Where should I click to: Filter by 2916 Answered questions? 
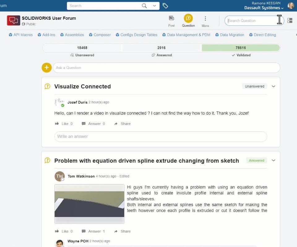coord(161,48)
